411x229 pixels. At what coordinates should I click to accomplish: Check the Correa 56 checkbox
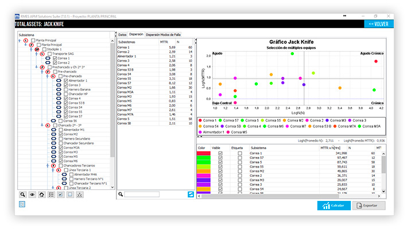tap(60, 121)
